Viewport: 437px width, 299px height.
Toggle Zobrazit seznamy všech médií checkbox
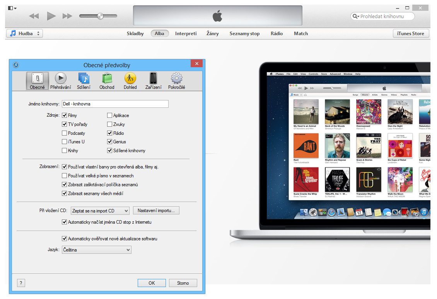coord(64,194)
